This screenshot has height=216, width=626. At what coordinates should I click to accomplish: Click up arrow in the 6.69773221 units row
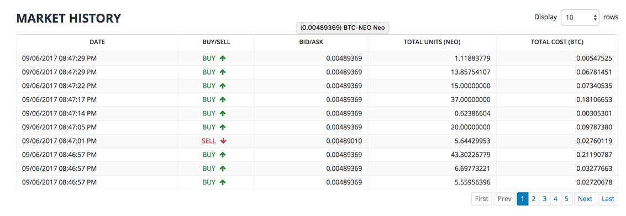coord(223,168)
